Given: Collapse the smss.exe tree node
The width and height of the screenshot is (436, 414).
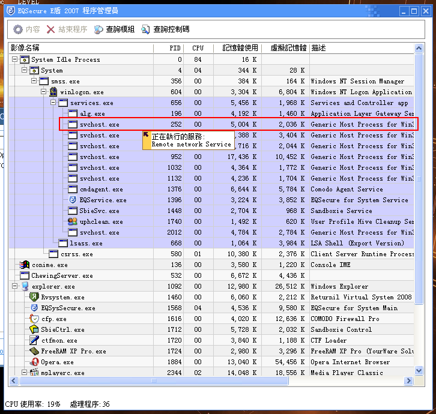Looking at the screenshot, I should [34, 81].
